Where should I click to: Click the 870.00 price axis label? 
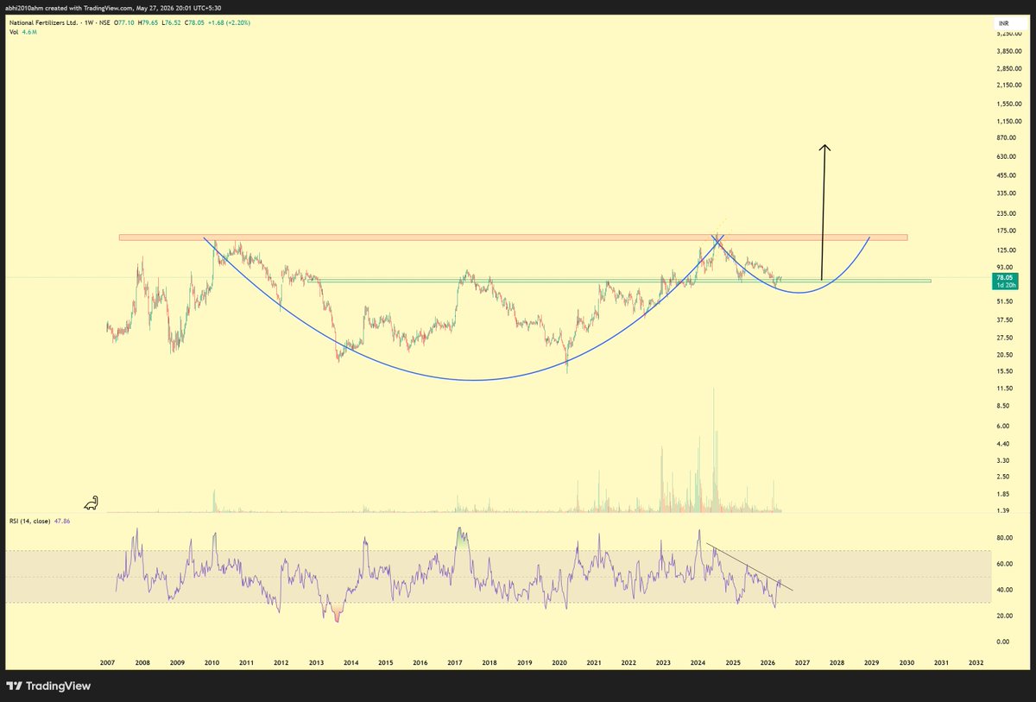1007,137
